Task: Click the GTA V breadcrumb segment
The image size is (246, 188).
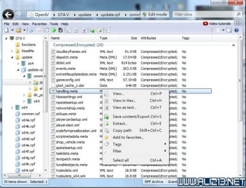Action: click(x=63, y=15)
